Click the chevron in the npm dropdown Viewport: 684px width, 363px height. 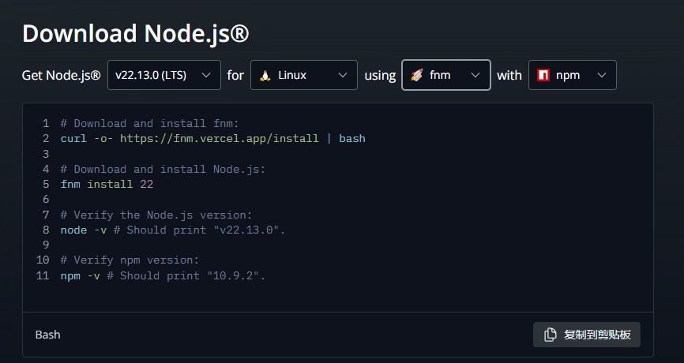point(602,75)
